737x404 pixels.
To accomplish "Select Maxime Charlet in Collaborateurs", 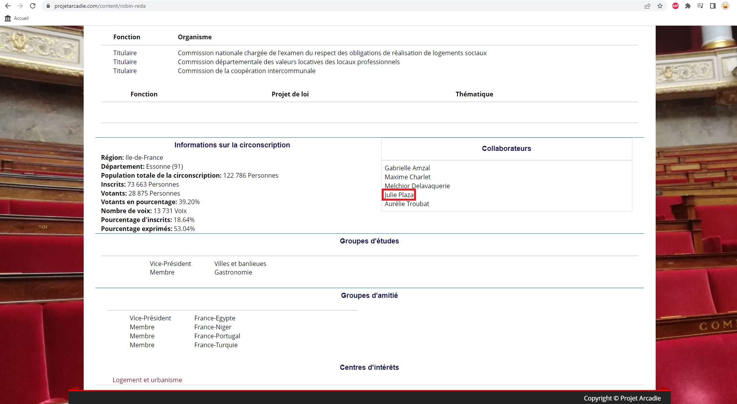I will click(407, 177).
